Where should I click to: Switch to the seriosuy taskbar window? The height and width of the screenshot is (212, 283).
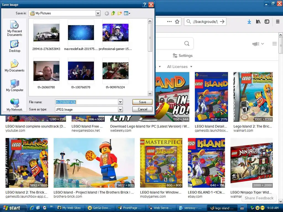[x=191, y=208]
